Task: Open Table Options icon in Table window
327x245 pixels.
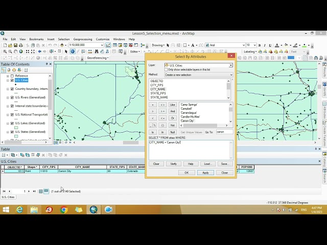Action: pyautogui.click(x=5, y=155)
